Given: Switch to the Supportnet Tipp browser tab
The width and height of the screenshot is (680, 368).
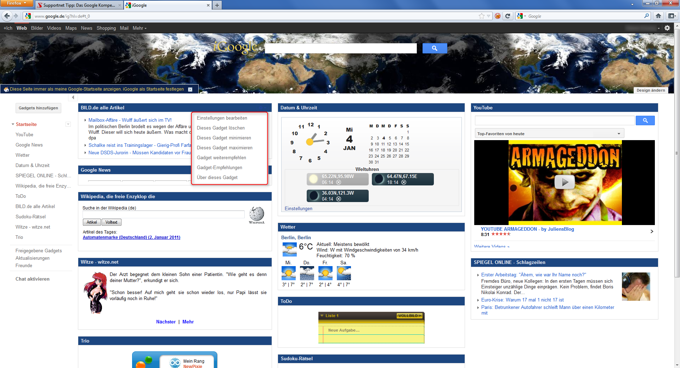Looking at the screenshot, I should tap(79, 5).
